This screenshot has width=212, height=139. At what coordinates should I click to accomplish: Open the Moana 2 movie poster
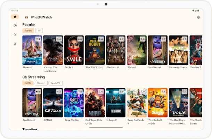coord(32,50)
